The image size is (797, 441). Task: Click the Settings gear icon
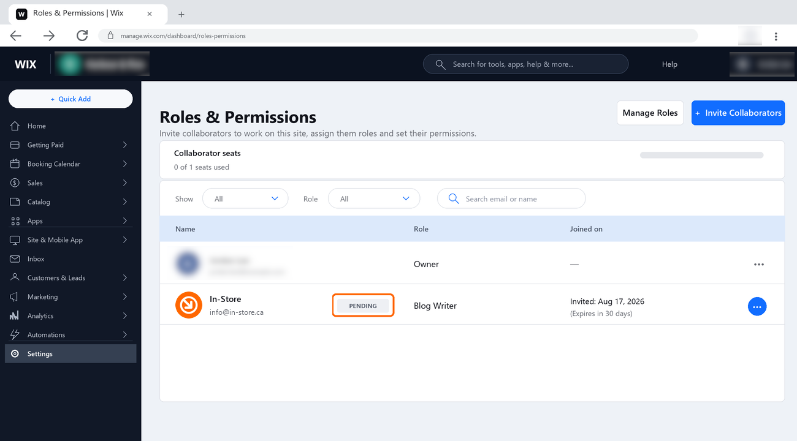point(15,354)
